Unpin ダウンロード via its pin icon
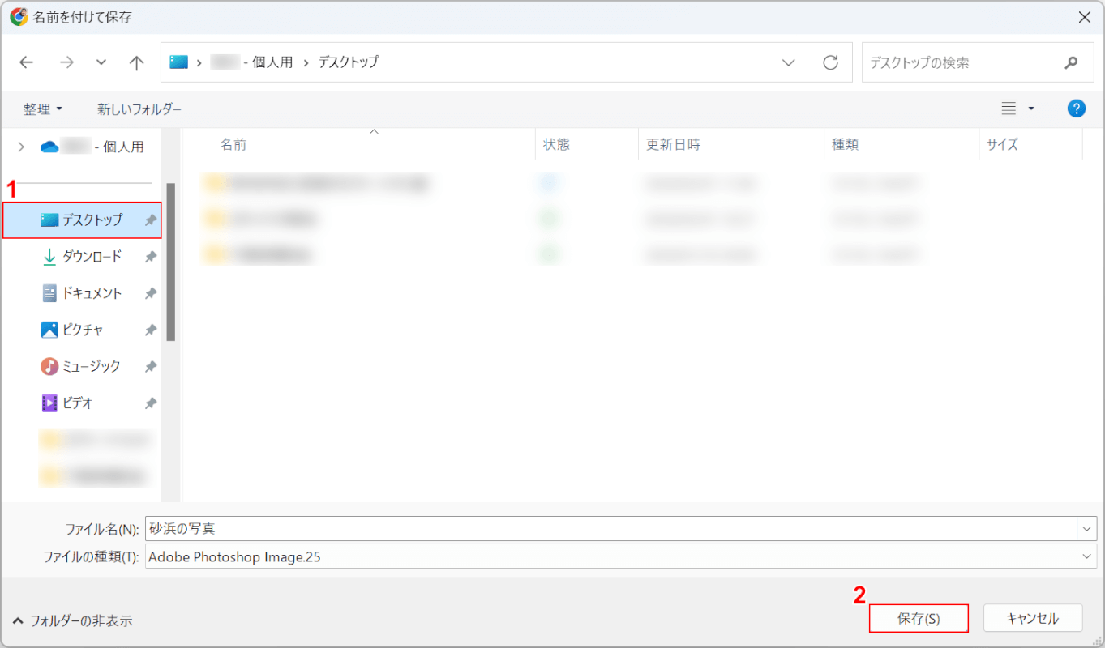Image resolution: width=1105 pixels, height=648 pixels. pyautogui.click(x=150, y=257)
